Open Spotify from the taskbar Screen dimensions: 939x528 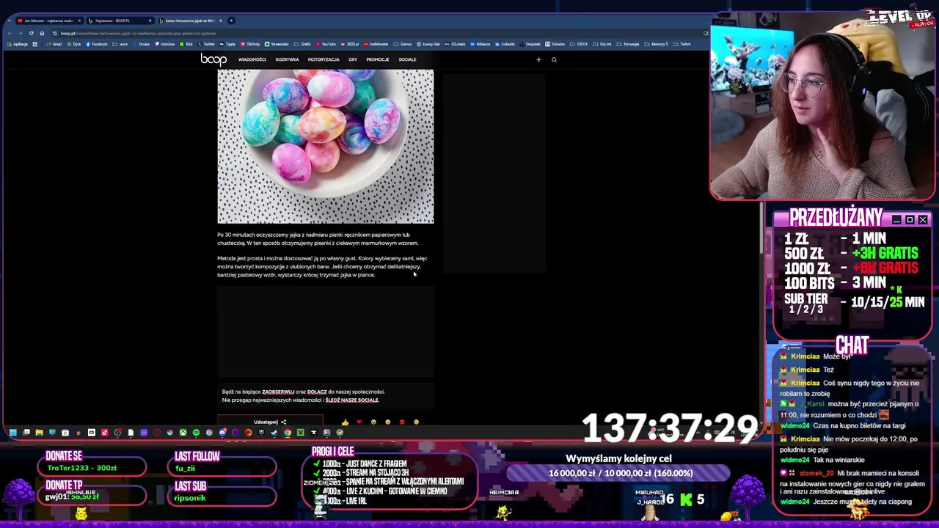[x=196, y=433]
